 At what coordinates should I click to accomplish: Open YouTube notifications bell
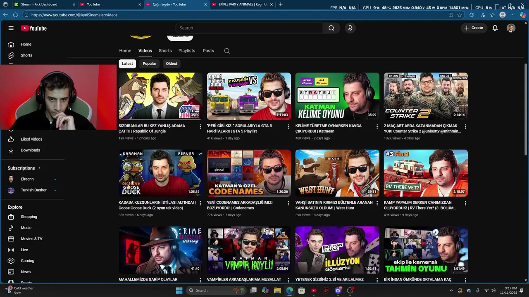(495, 28)
